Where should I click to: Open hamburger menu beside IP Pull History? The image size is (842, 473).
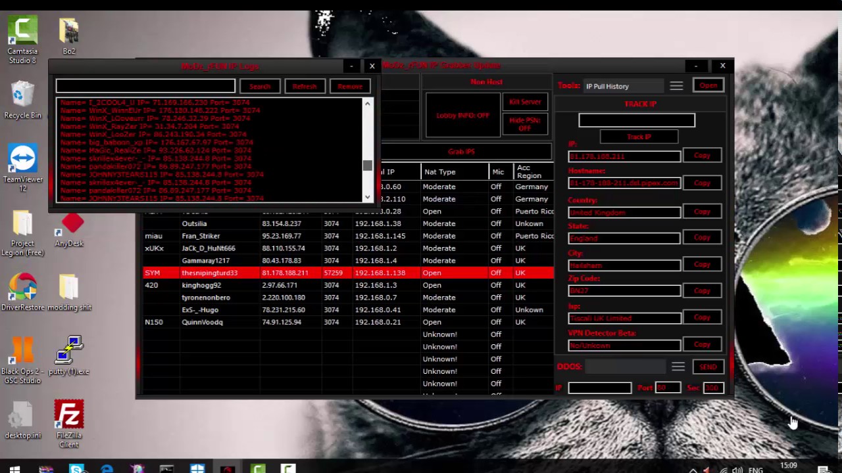(x=676, y=86)
